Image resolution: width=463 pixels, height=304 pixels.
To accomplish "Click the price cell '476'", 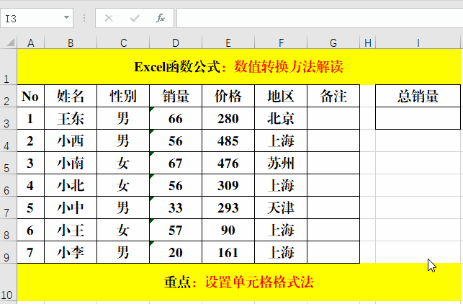I will (228, 163).
